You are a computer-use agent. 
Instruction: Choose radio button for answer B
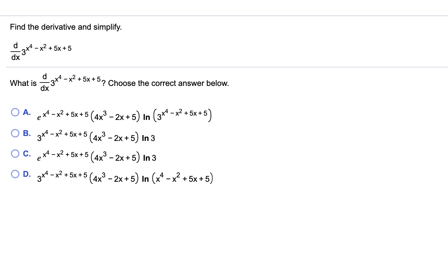(x=15, y=134)
